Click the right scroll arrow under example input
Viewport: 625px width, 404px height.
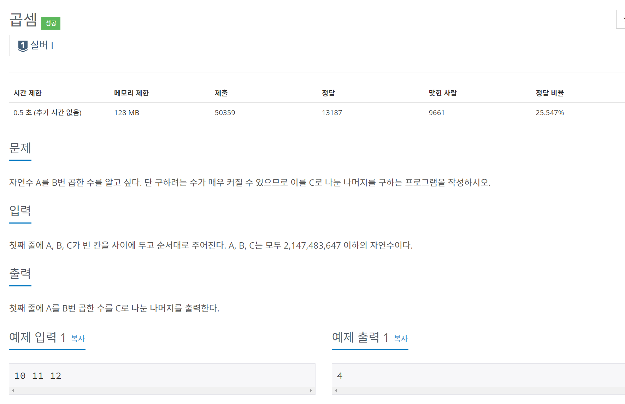point(311,391)
